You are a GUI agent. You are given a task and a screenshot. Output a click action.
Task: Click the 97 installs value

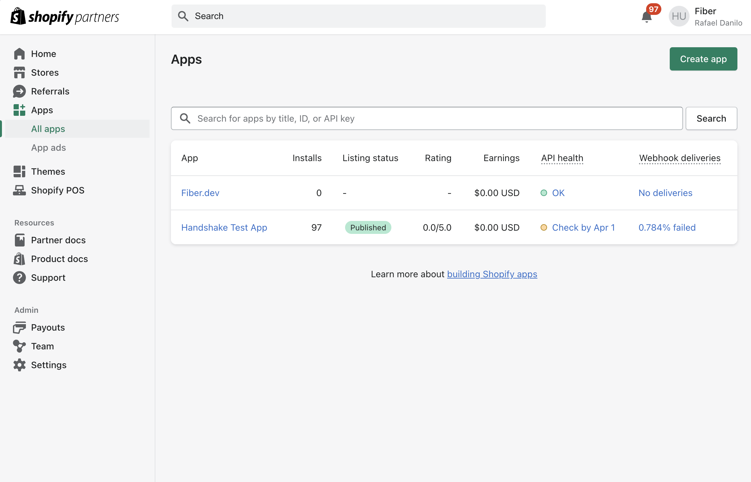[x=316, y=227]
